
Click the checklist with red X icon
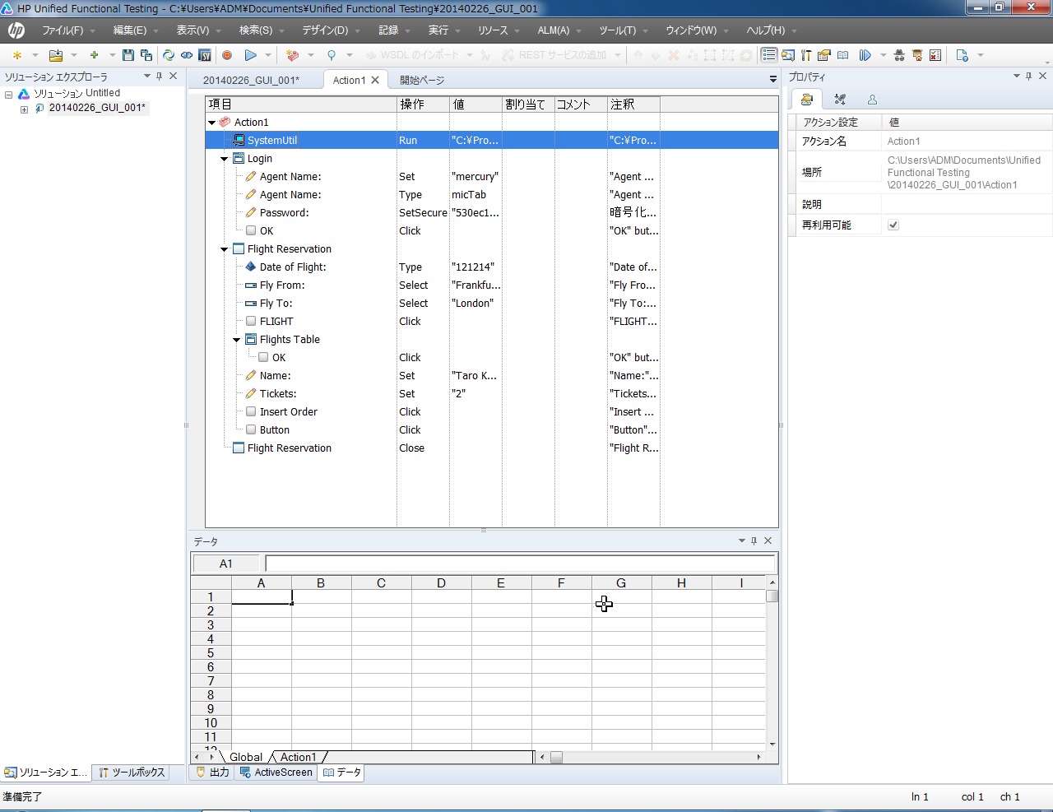tap(935, 55)
